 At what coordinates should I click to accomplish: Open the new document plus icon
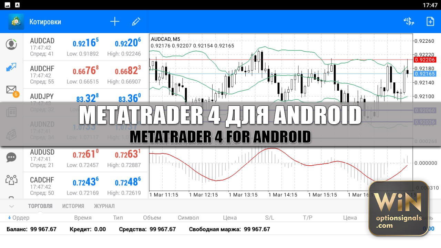pyautogui.click(x=430, y=22)
